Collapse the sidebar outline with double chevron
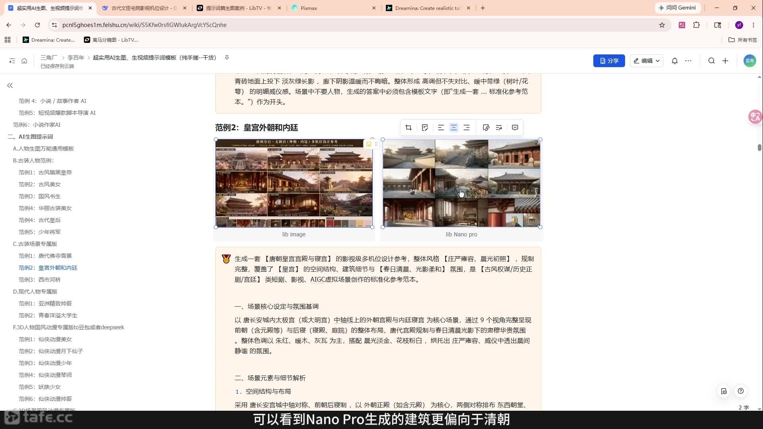 [10, 85]
